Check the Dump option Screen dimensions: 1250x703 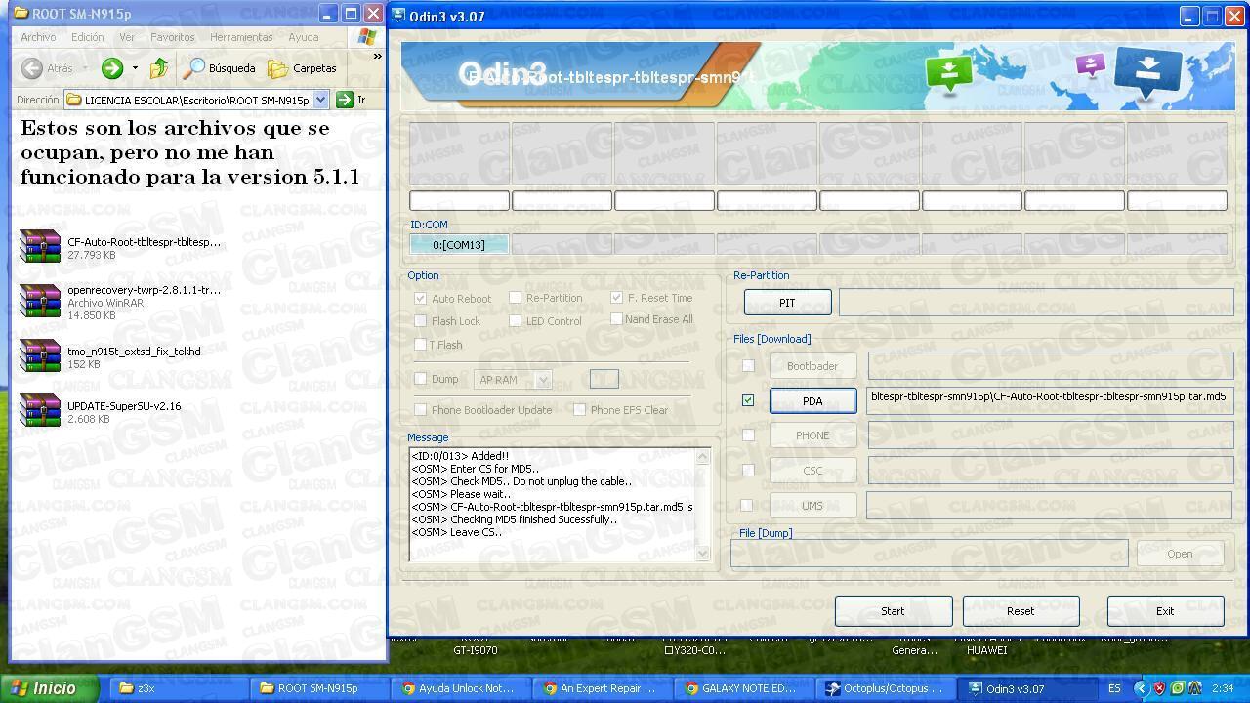click(420, 378)
